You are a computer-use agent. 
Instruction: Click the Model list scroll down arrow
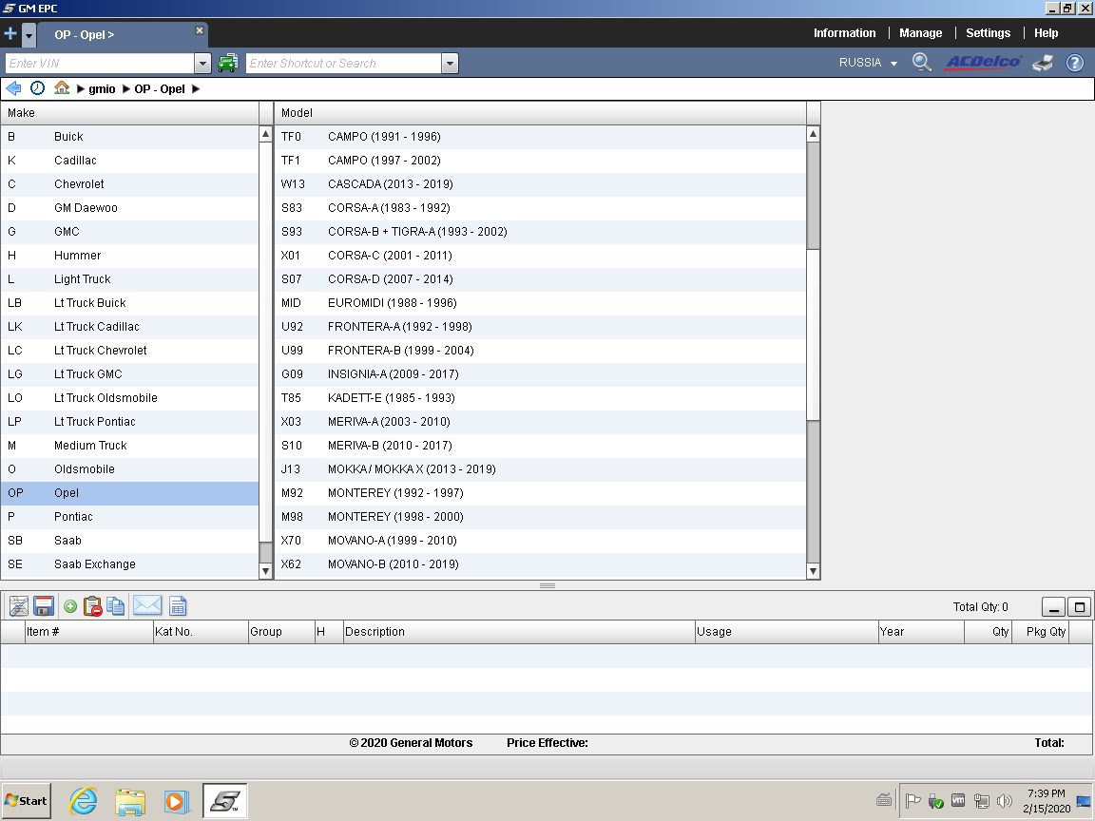pyautogui.click(x=813, y=571)
